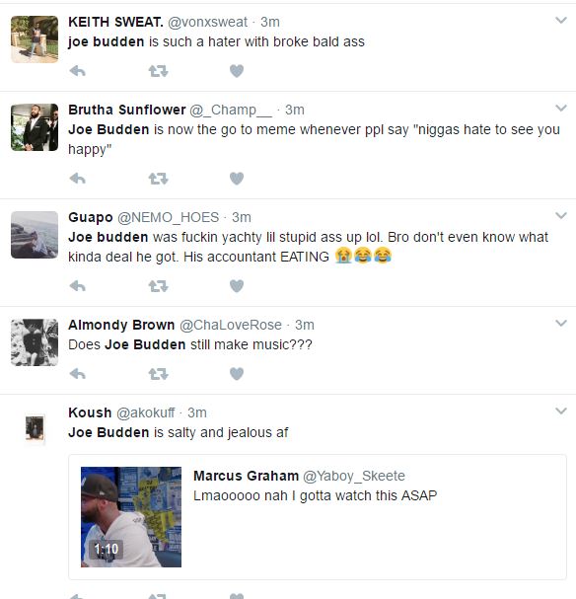Like Brutha Sunflower's tweet
This screenshot has height=599, width=576.
[237, 179]
